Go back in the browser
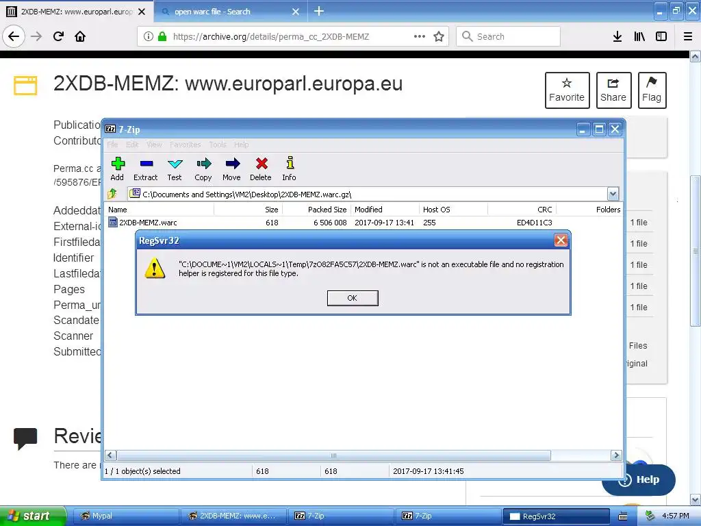This screenshot has height=526, width=701. click(x=14, y=36)
